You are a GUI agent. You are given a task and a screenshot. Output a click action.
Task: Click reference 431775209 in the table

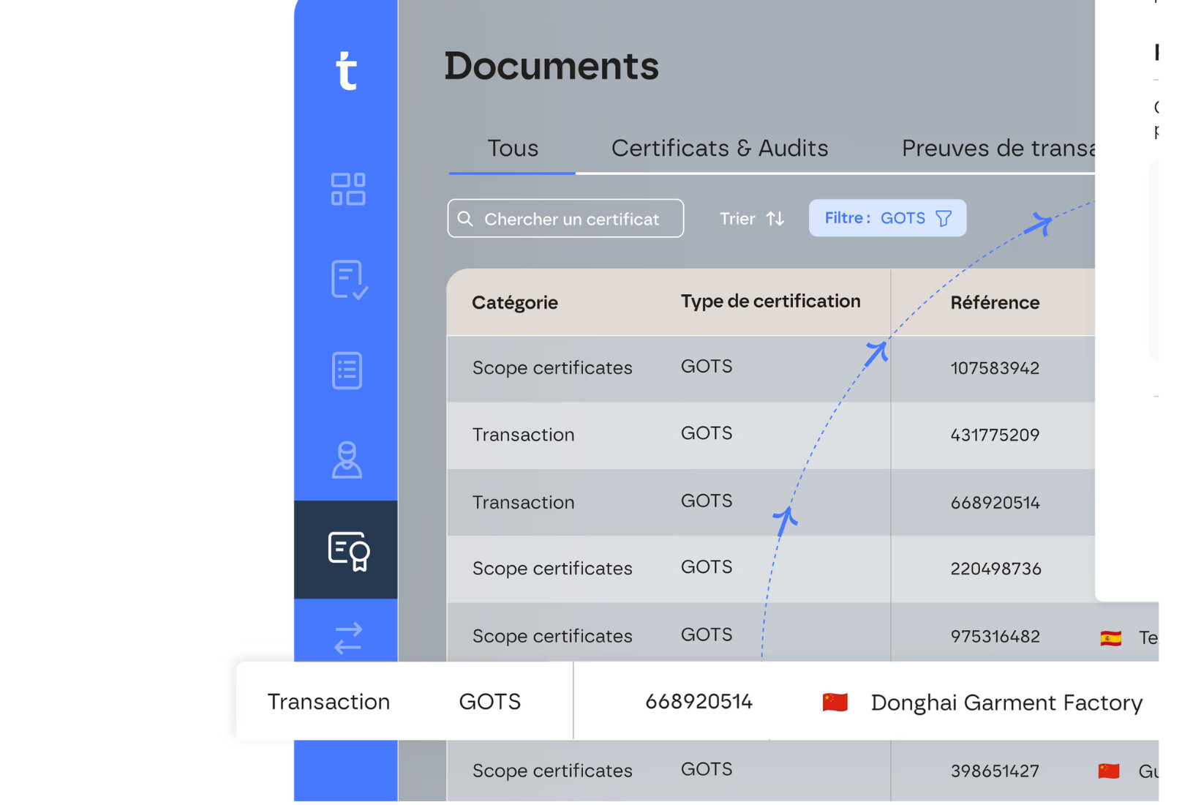(x=995, y=435)
